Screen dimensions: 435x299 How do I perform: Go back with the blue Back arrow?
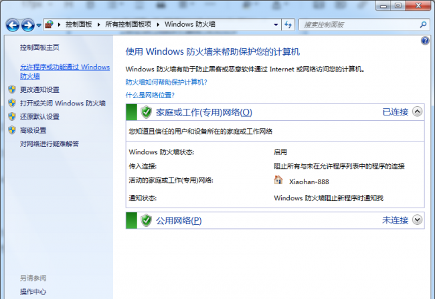click(13, 25)
